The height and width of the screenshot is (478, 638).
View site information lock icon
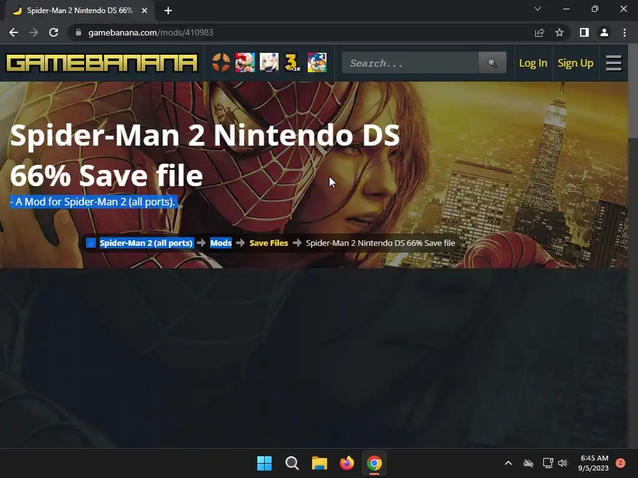pyautogui.click(x=79, y=32)
